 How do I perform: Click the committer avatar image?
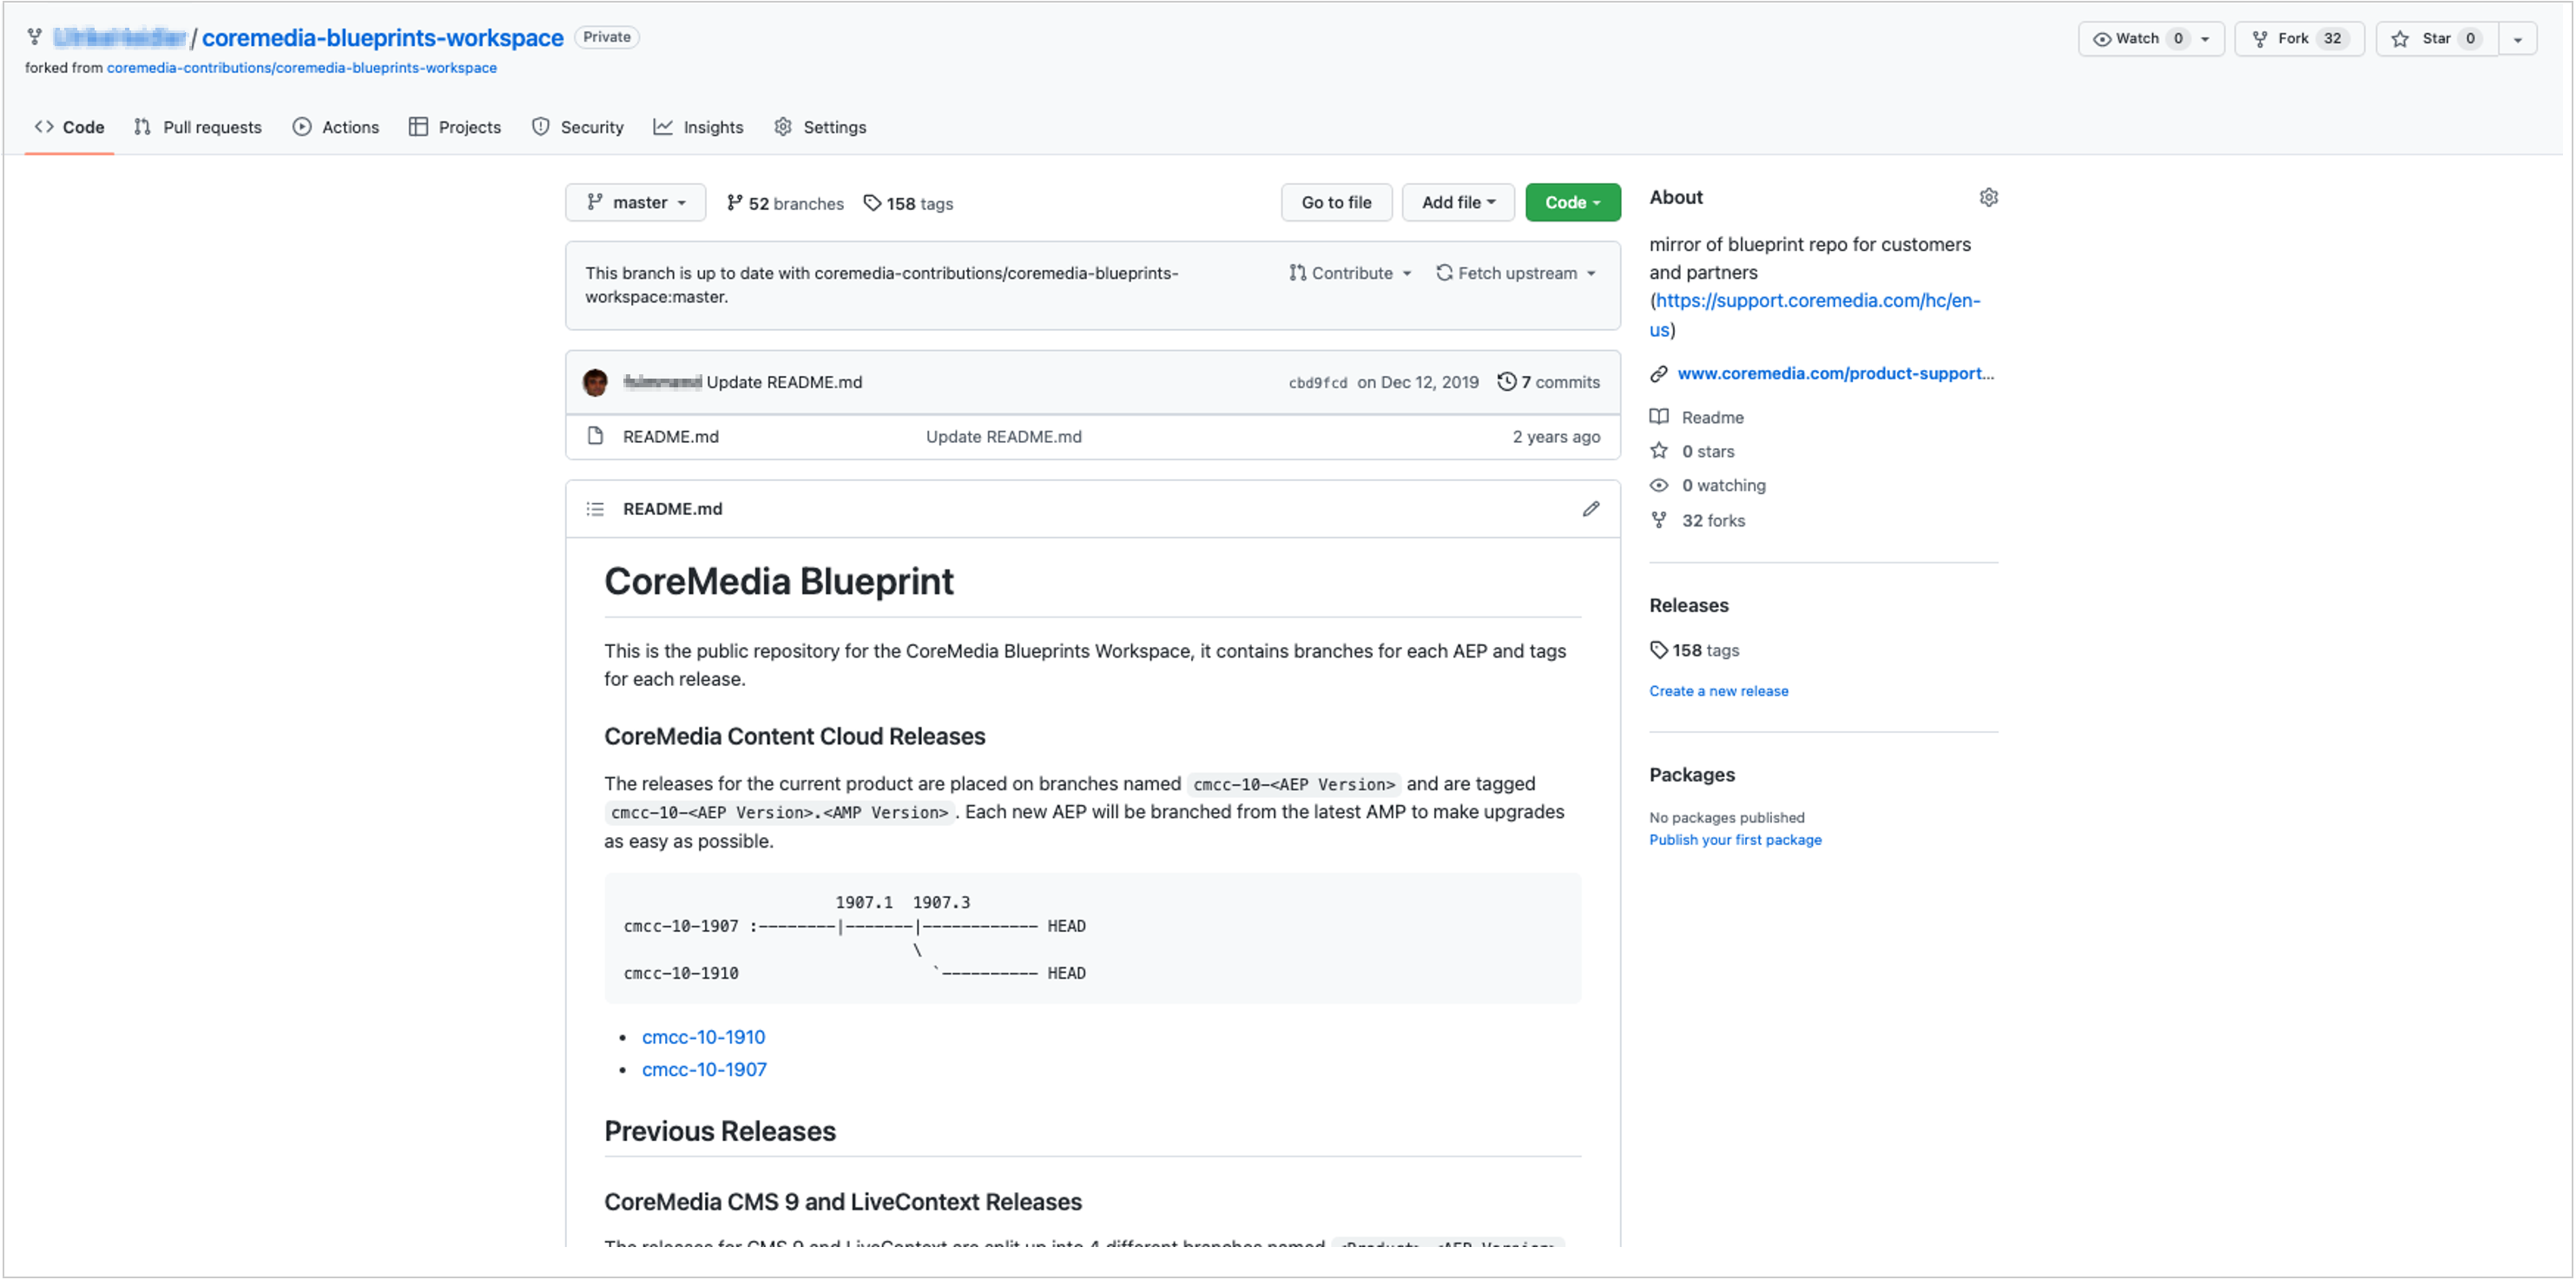click(595, 382)
